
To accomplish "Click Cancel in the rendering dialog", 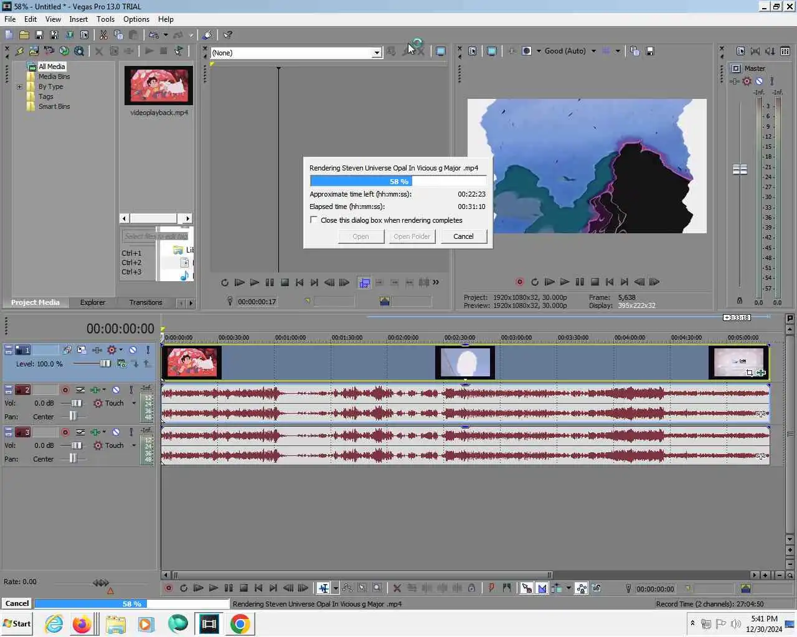I will (x=463, y=236).
